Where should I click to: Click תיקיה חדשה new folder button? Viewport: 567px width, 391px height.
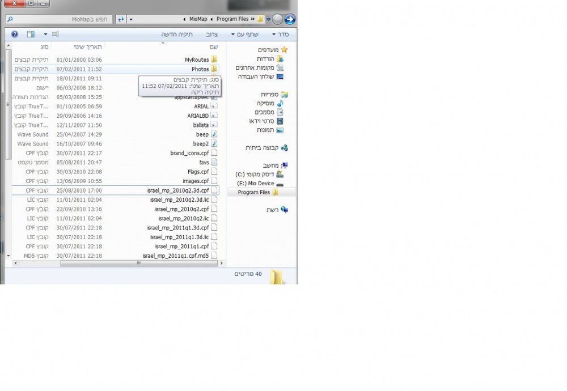pos(177,35)
